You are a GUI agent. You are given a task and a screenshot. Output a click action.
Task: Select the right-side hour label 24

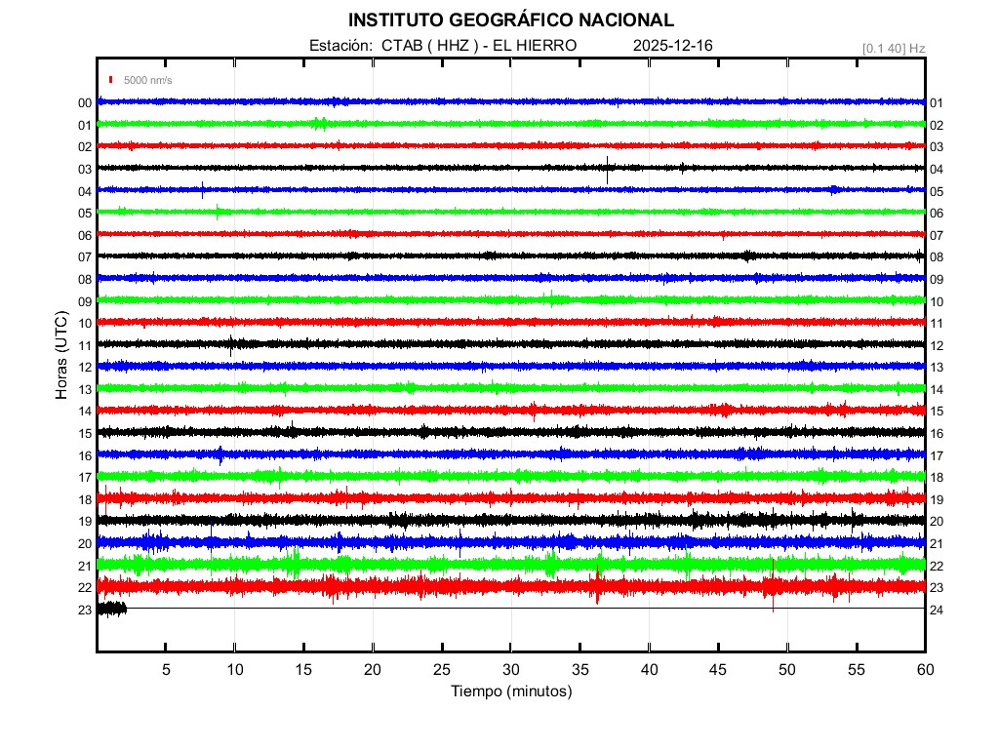(x=937, y=611)
